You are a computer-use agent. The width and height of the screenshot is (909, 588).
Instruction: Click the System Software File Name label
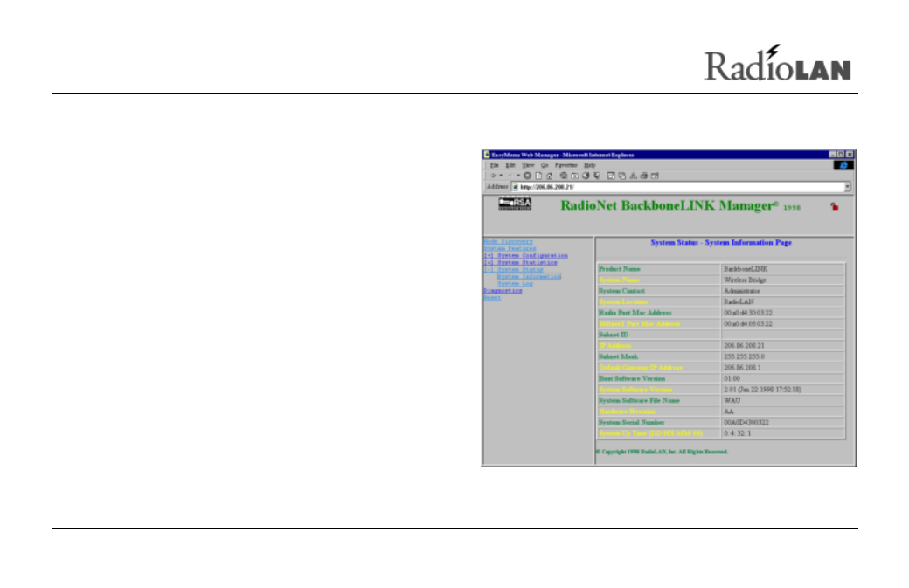[x=640, y=401]
